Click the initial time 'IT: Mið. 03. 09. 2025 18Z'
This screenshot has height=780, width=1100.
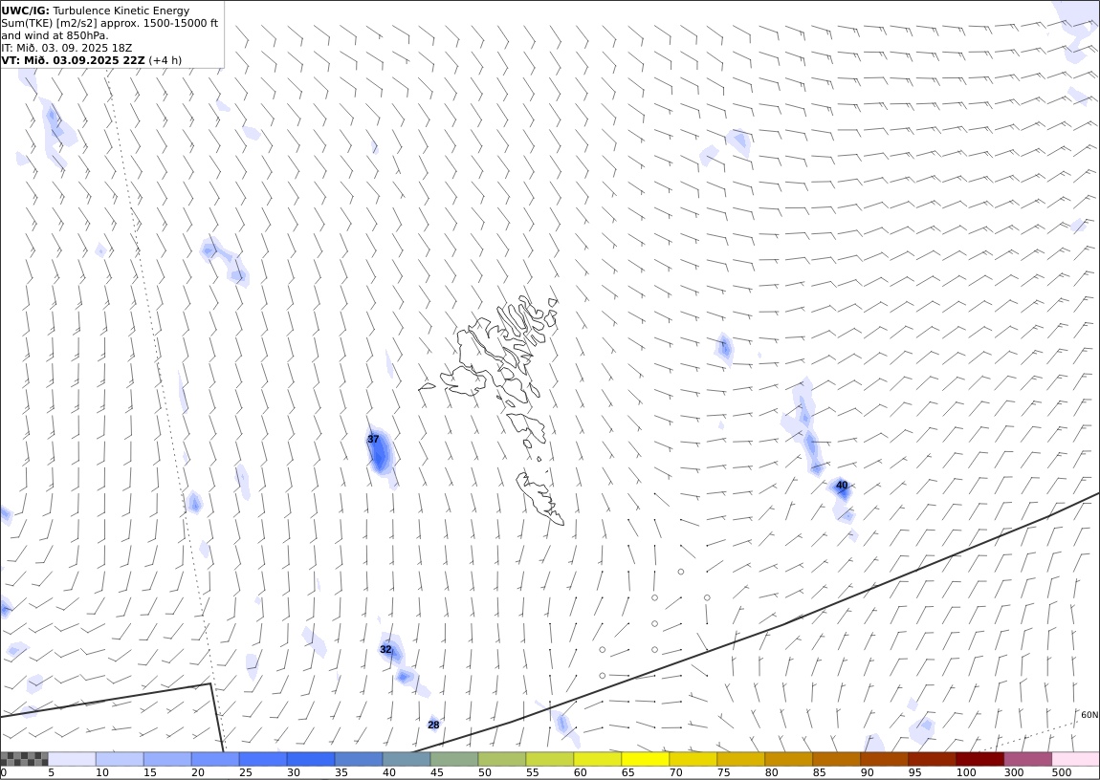(x=67, y=48)
